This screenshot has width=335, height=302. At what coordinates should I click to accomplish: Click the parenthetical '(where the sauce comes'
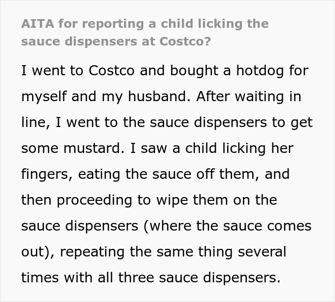(x=227, y=226)
